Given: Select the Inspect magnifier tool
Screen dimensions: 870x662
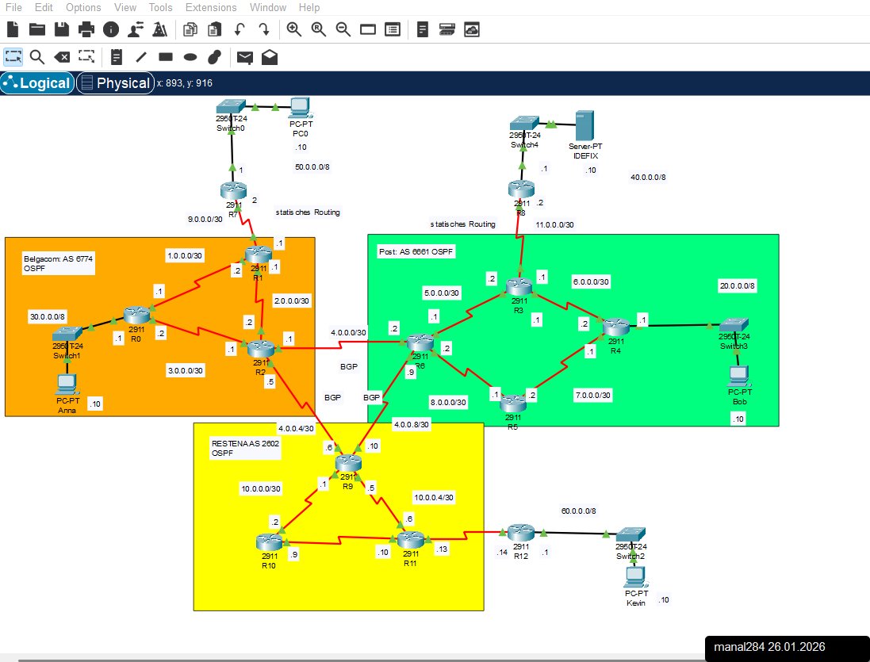Looking at the screenshot, I should (36, 56).
